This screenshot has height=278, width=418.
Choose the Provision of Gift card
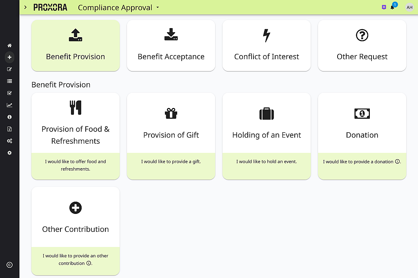[171, 136]
